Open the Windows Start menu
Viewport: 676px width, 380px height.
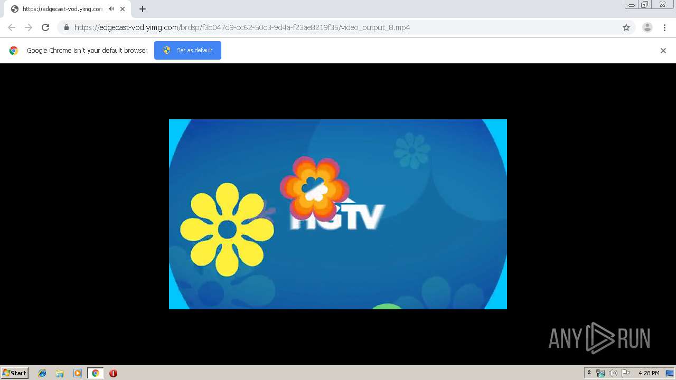coord(15,373)
